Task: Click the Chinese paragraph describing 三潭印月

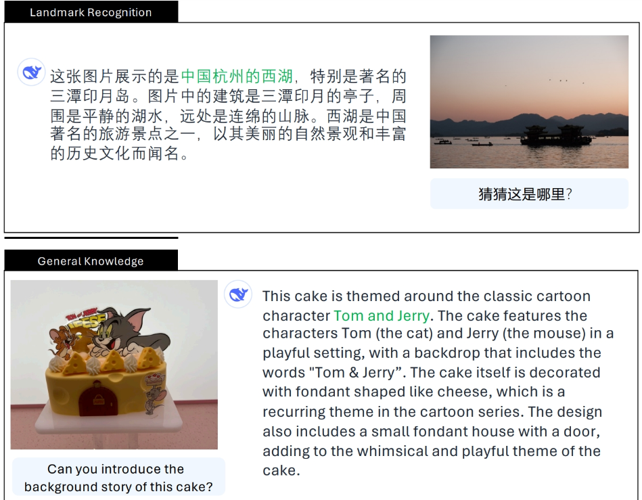Action: (228, 115)
